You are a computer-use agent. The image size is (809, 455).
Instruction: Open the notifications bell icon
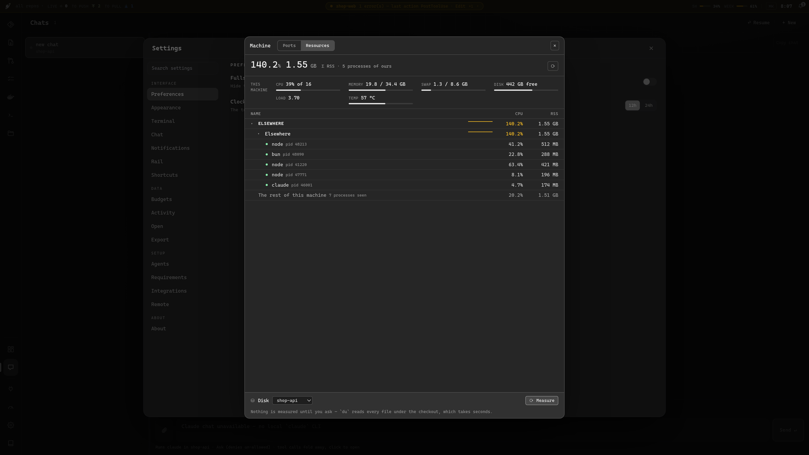(x=801, y=6)
